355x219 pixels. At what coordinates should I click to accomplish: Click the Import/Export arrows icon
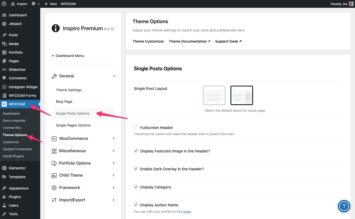coord(54,200)
